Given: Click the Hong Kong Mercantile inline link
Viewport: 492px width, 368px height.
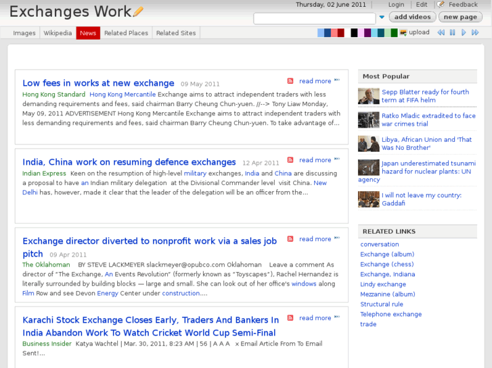Looking at the screenshot, I should 122,95.
